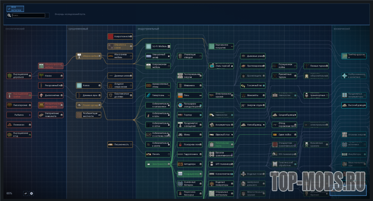The image size is (373, 201).
Task: Click the search input field 'Поиск...'
Action: [28, 15]
